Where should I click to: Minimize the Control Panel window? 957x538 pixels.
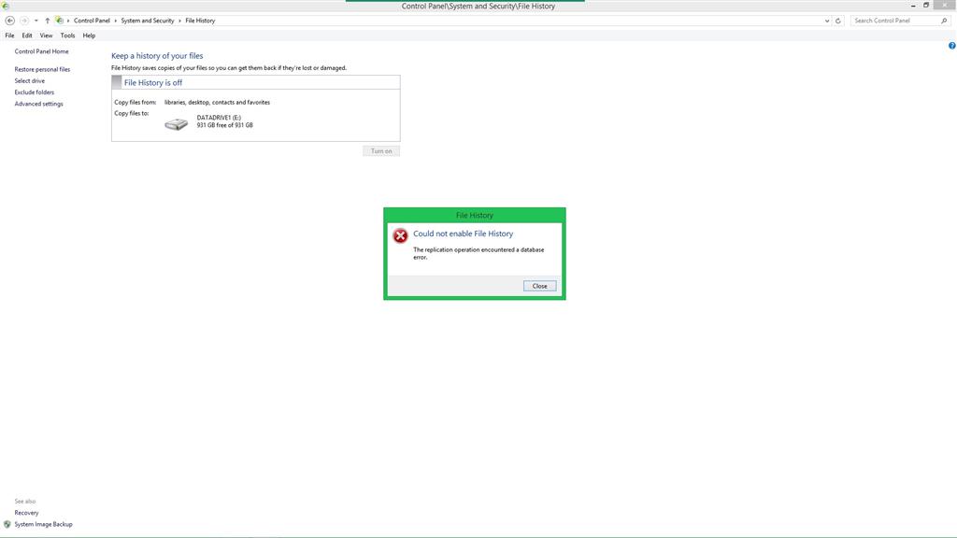(913, 6)
